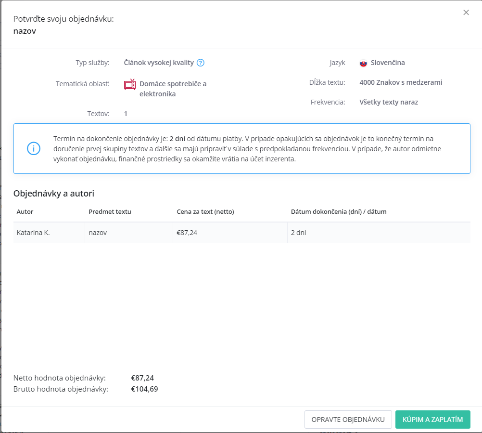The height and width of the screenshot is (433, 482).
Task: Select author Katarína K. in the table
Action: click(33, 233)
